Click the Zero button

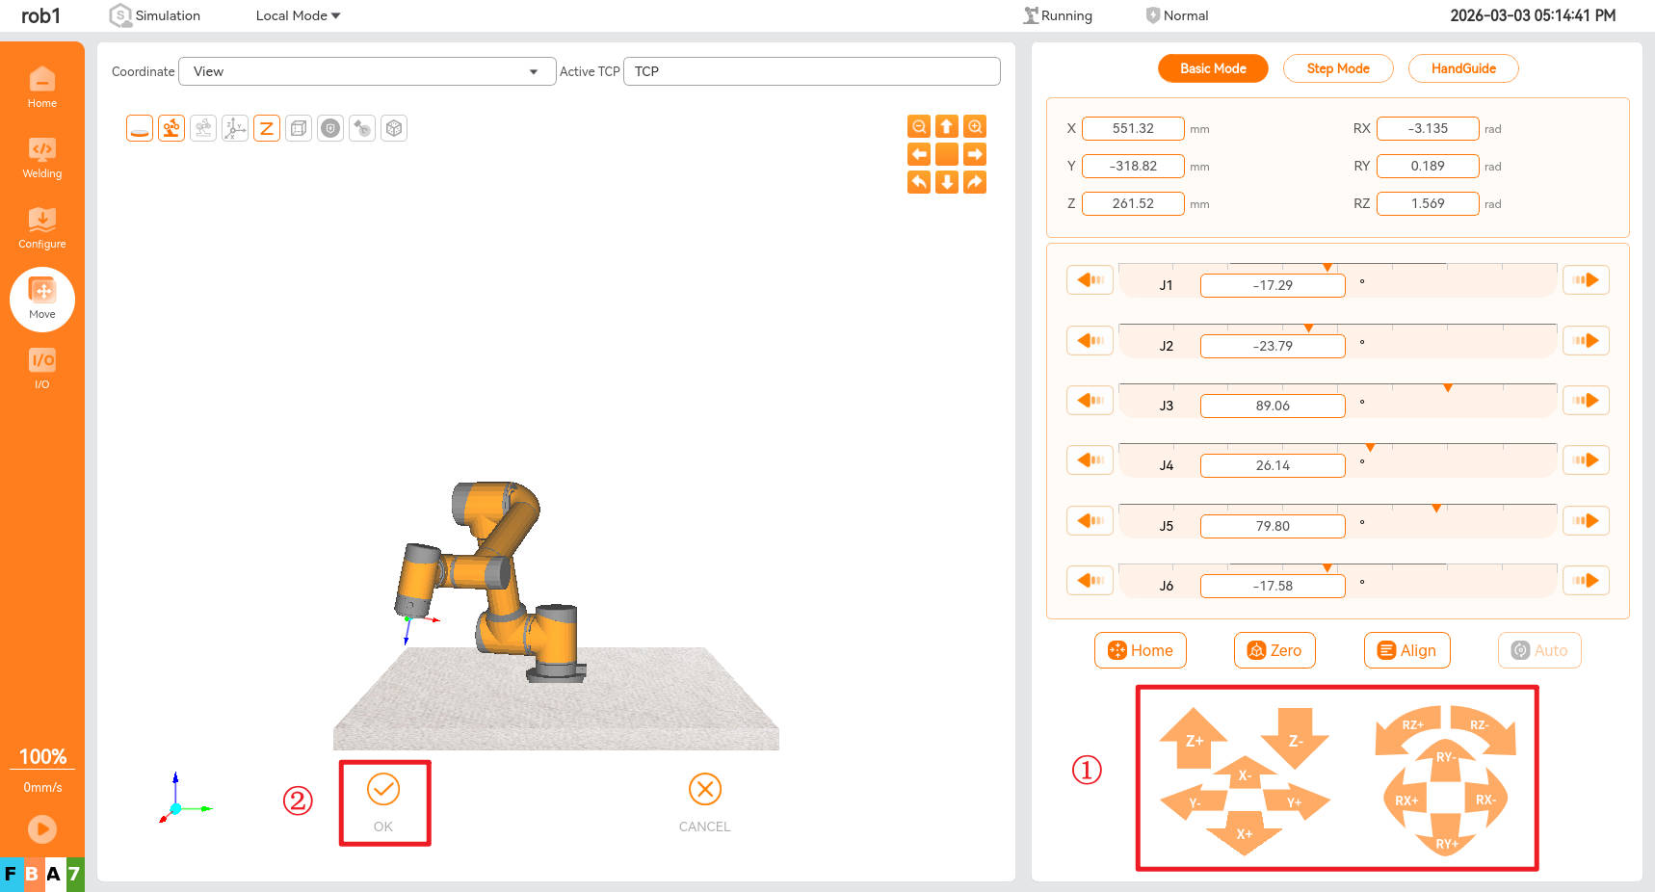(1274, 650)
